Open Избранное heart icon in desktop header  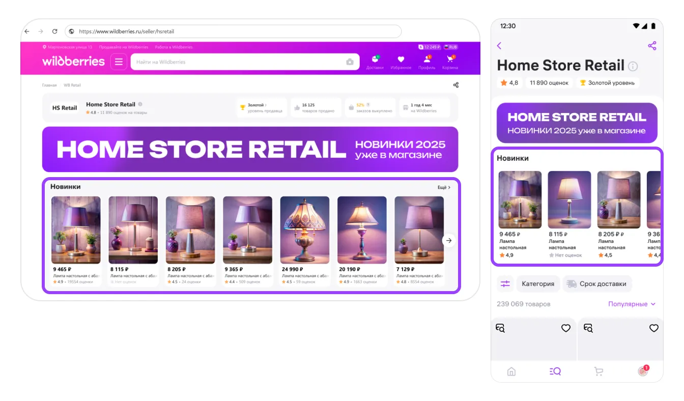(401, 62)
